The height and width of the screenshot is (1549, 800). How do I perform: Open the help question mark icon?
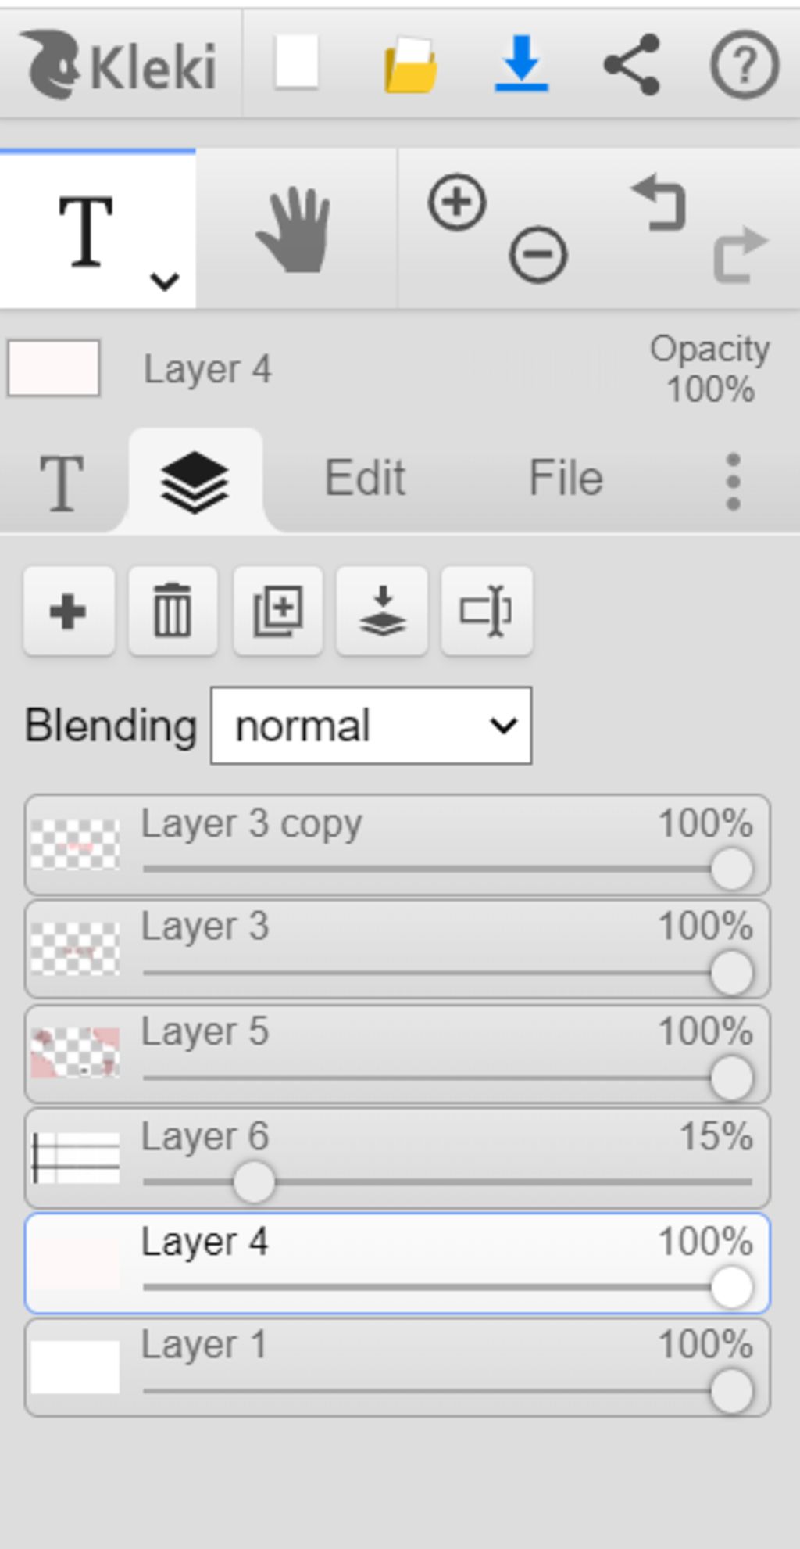click(x=744, y=64)
